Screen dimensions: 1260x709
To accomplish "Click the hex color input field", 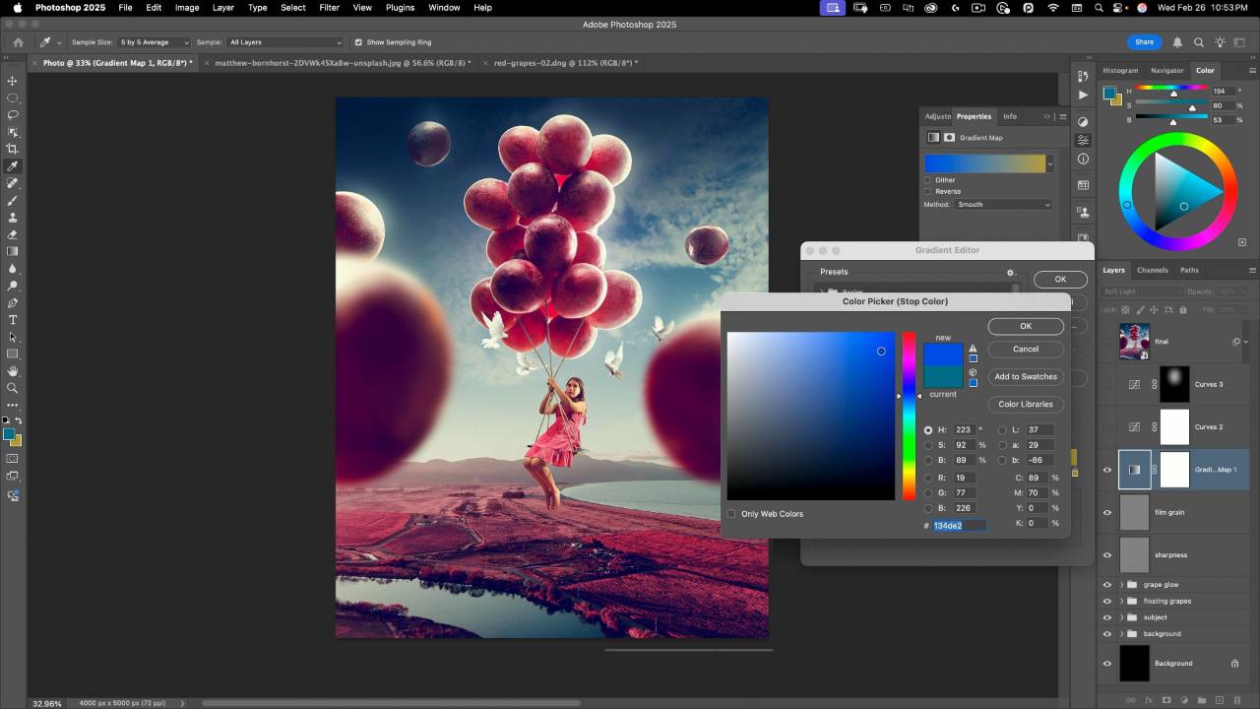I will (958, 526).
